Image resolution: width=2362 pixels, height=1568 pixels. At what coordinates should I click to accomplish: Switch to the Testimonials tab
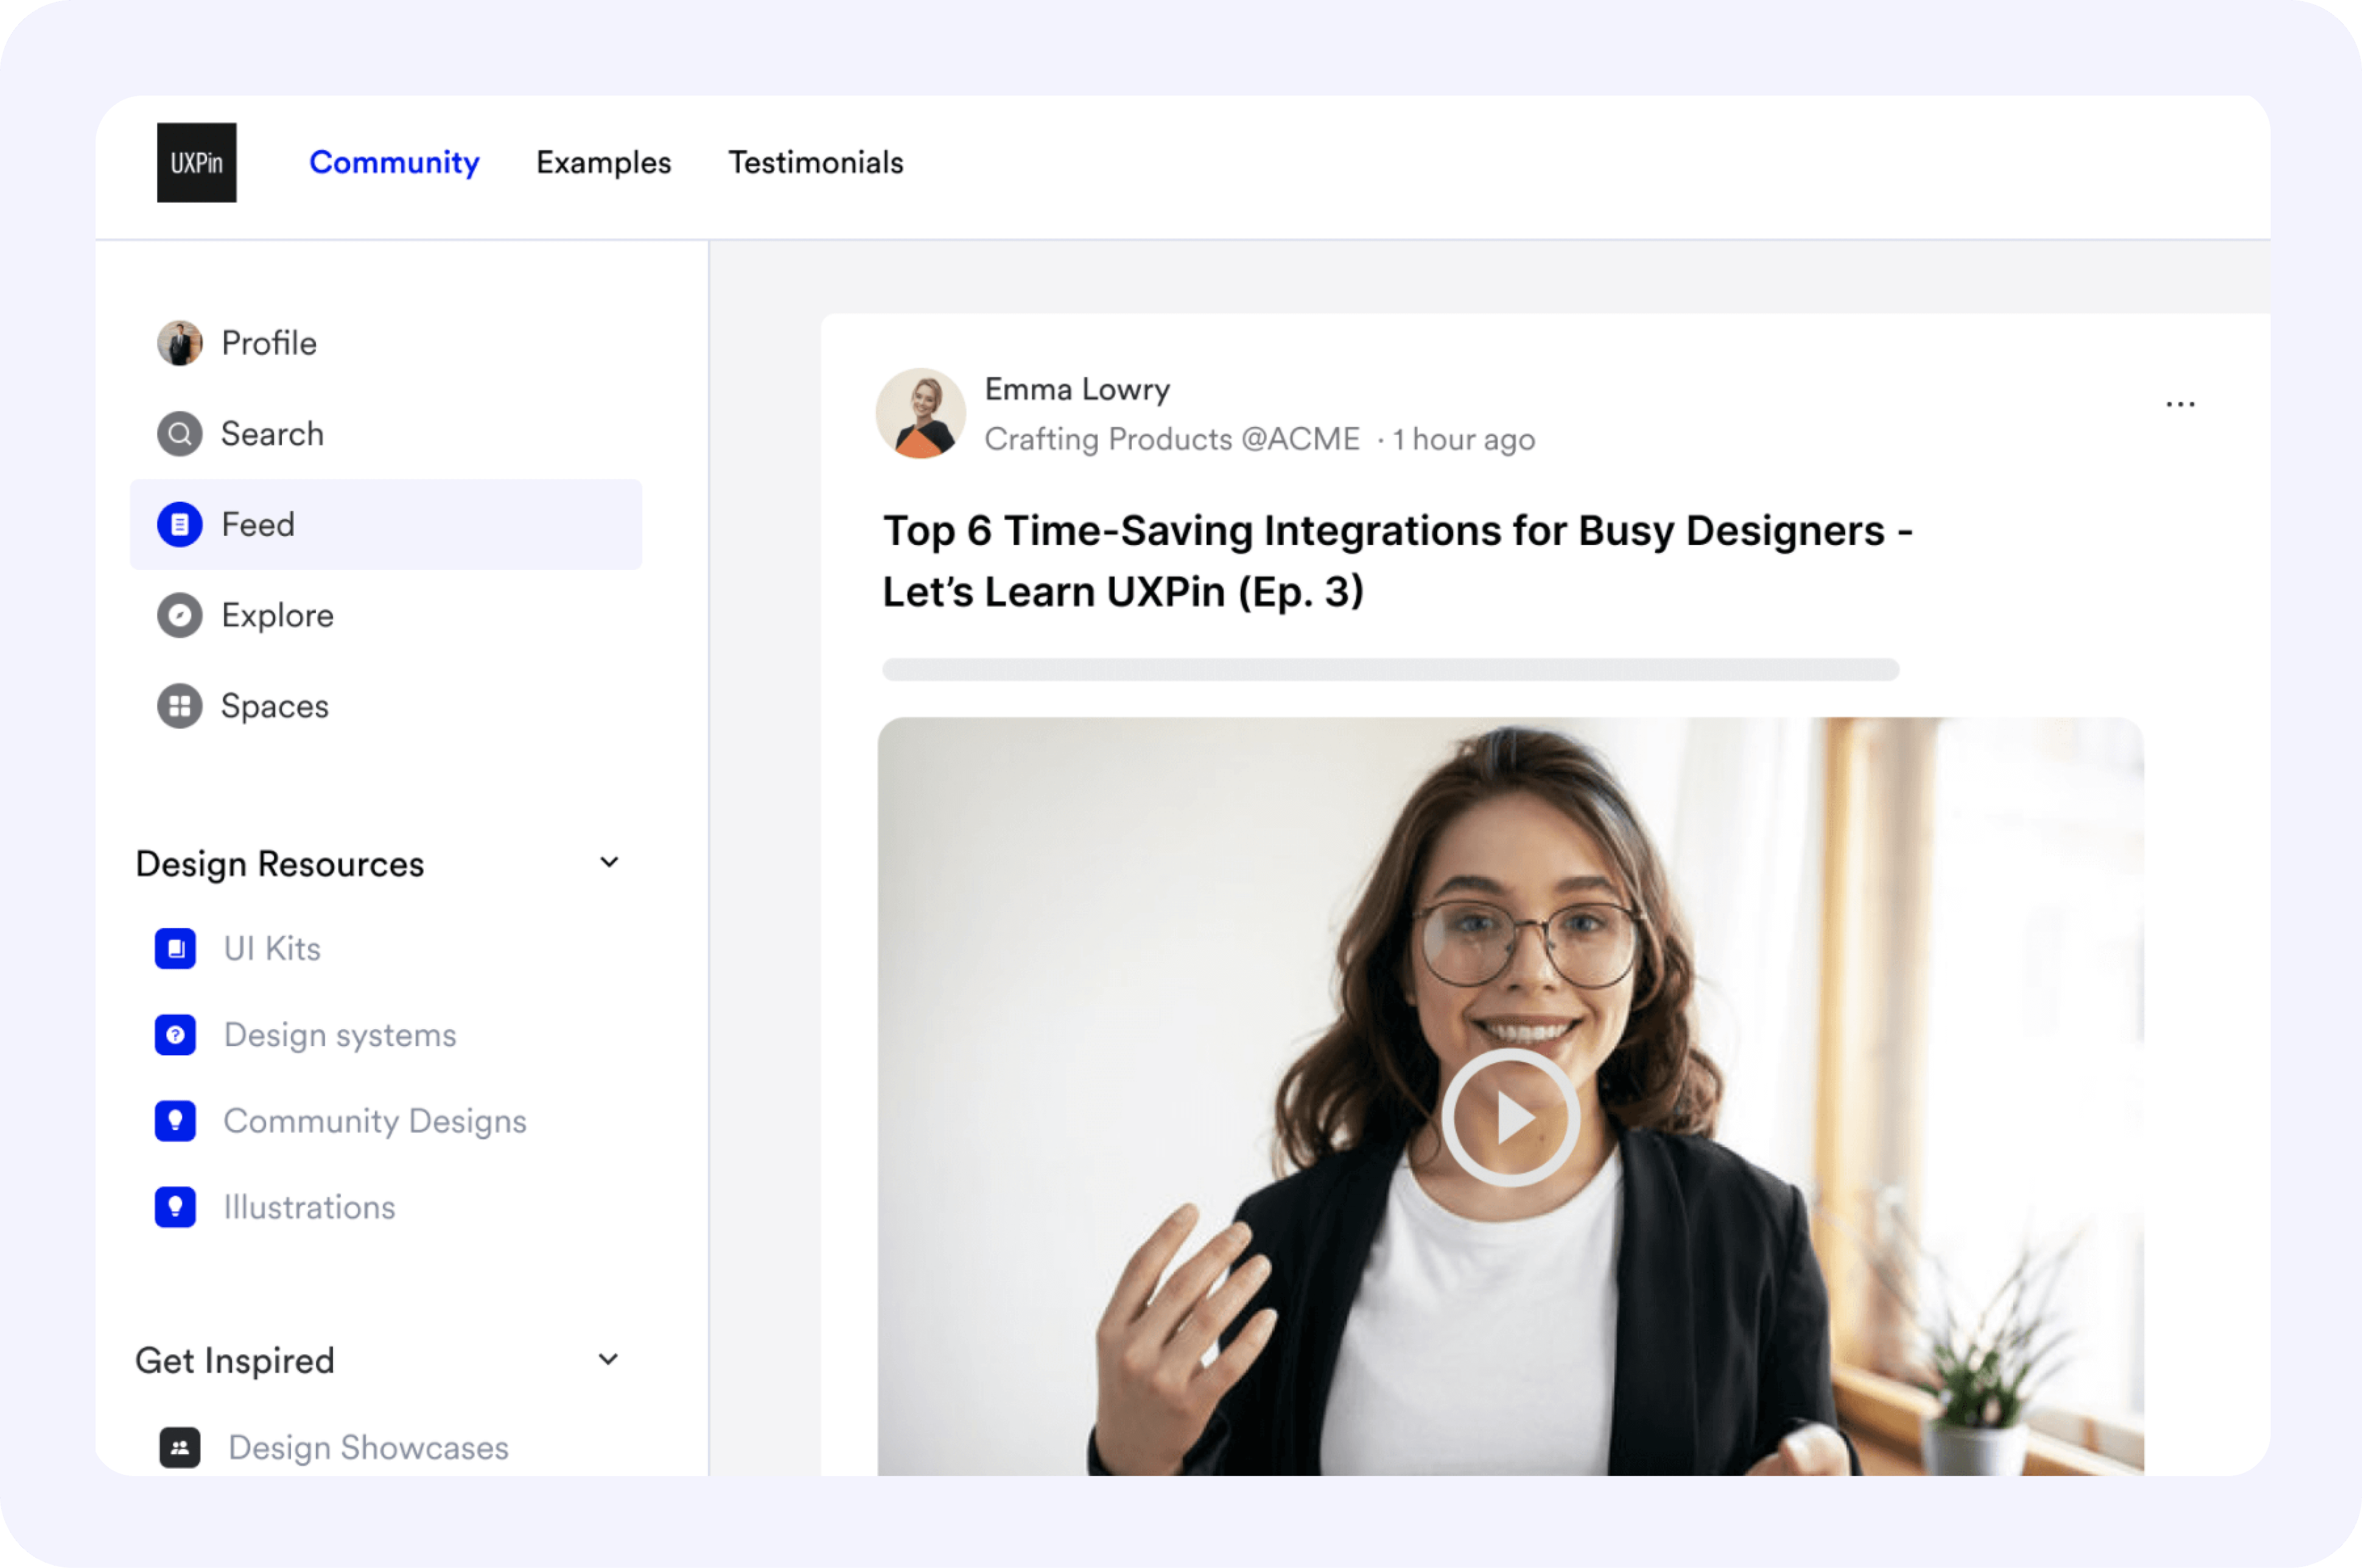click(816, 163)
